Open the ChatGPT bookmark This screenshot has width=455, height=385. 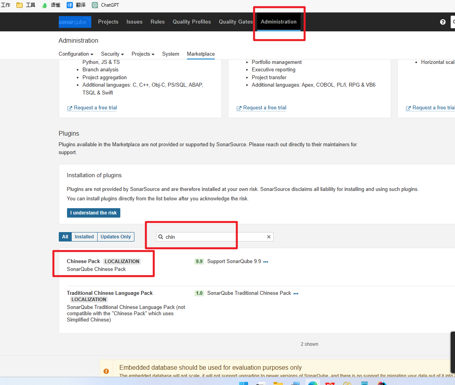[x=105, y=5]
